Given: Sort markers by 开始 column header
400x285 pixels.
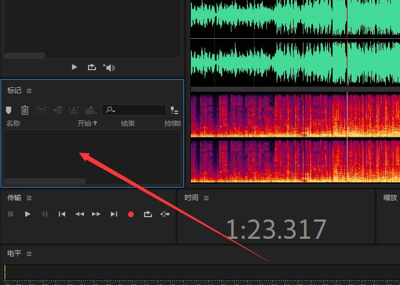Looking at the screenshot, I should pos(87,123).
